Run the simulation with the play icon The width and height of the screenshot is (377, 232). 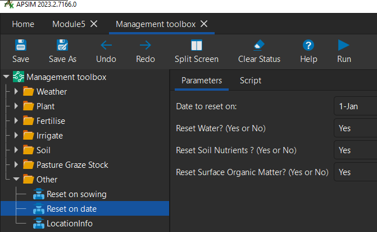tap(343, 45)
